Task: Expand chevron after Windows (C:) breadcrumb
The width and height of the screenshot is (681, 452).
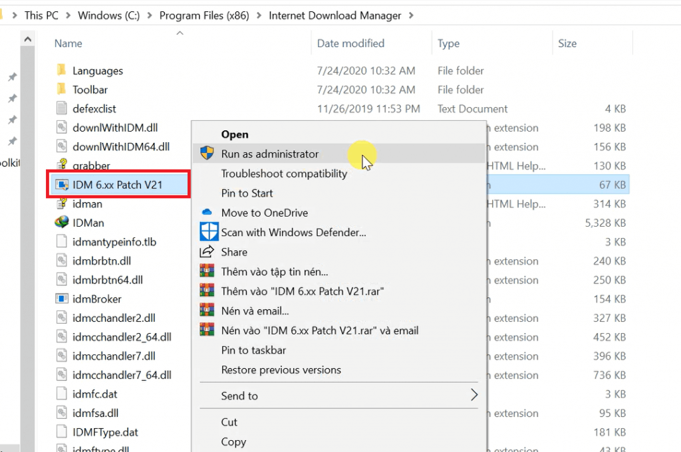Action: point(150,15)
